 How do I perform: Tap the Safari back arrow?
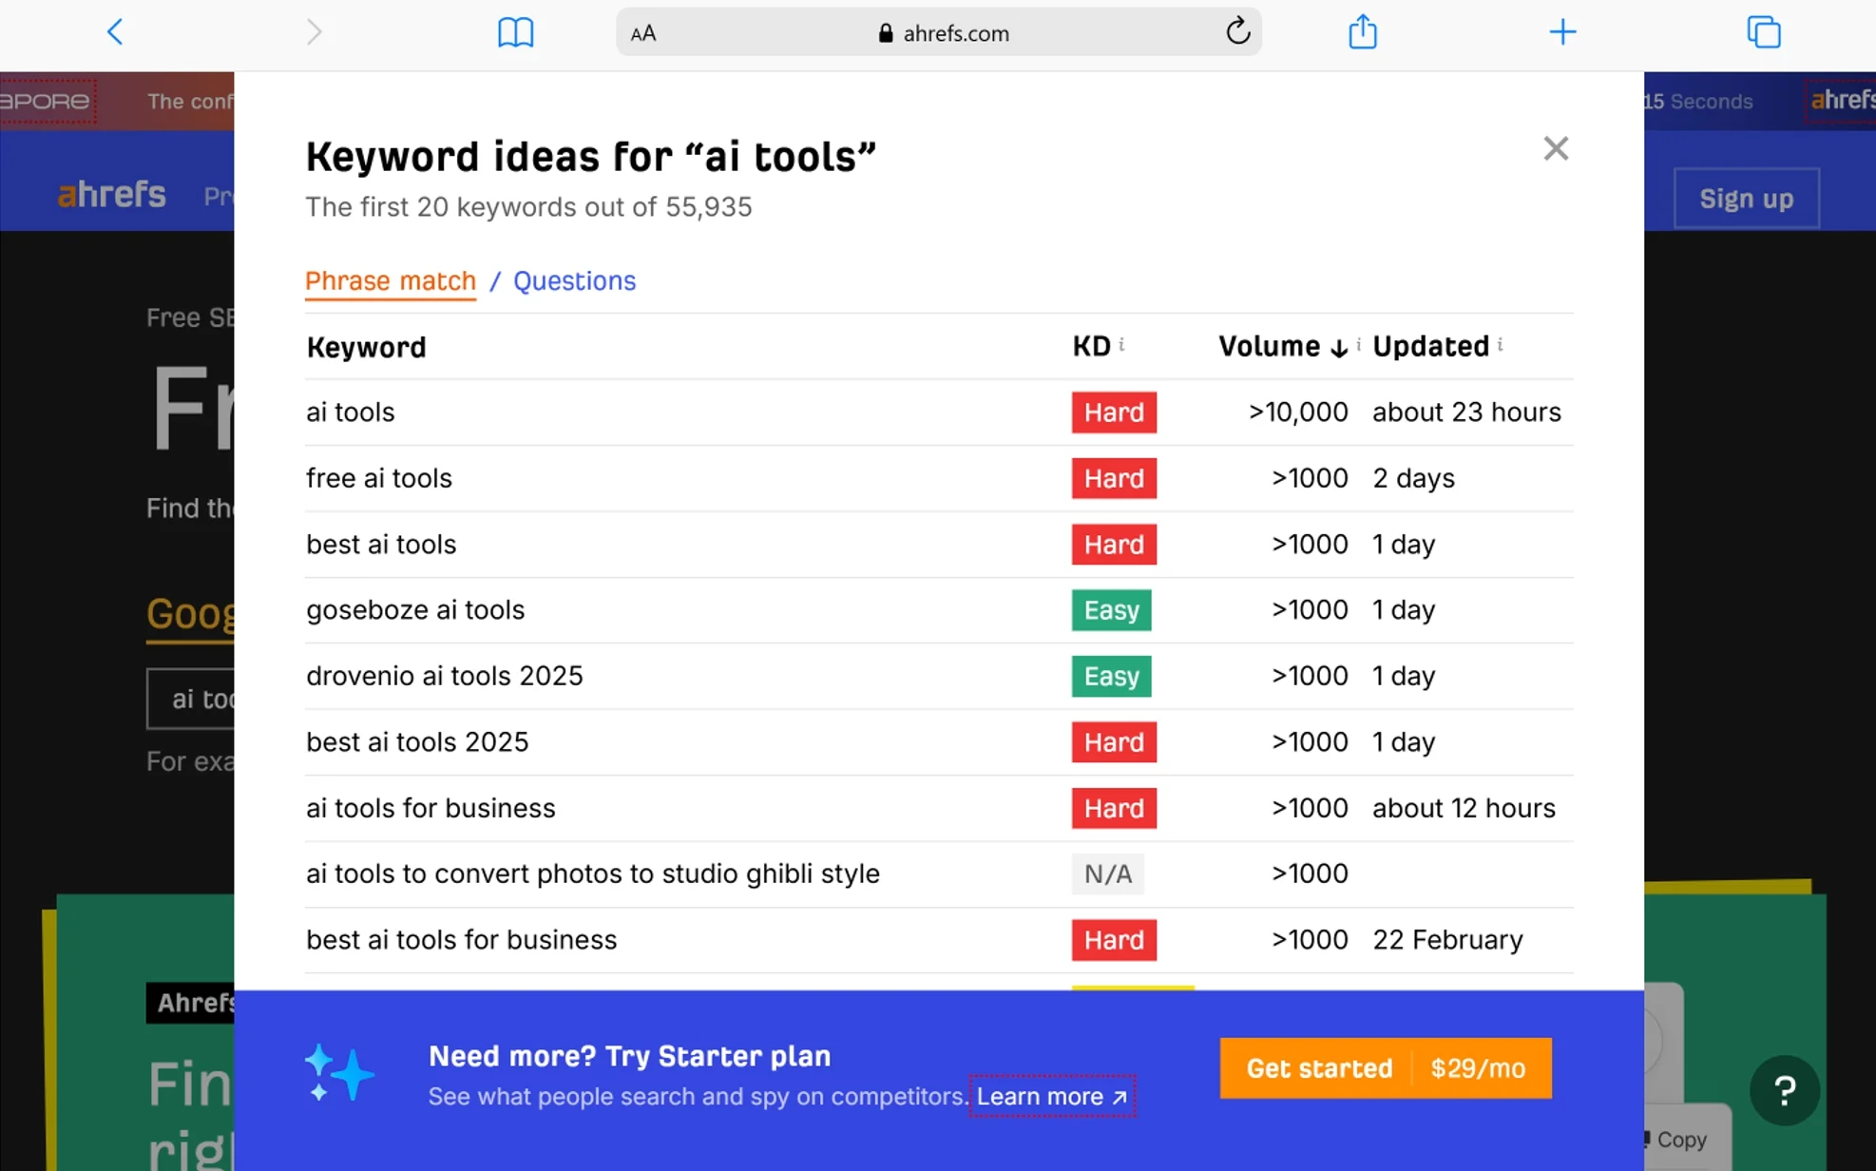pos(115,32)
